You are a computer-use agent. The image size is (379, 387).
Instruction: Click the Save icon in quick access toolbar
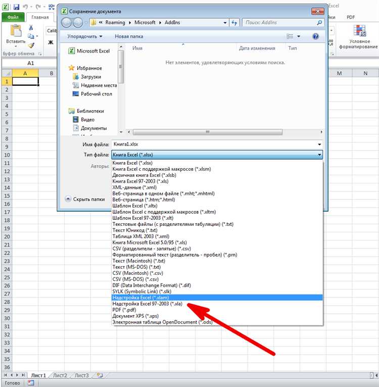click(x=16, y=7)
